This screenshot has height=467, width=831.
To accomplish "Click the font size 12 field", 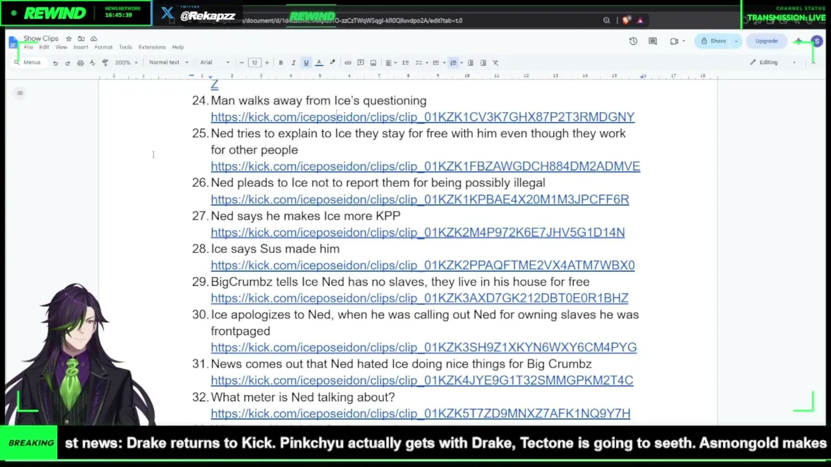I will [254, 63].
